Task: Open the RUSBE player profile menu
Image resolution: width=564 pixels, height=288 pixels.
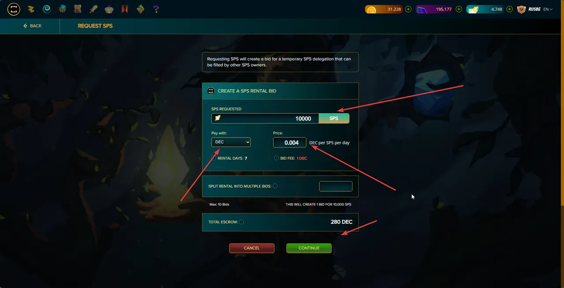Action: click(529, 9)
